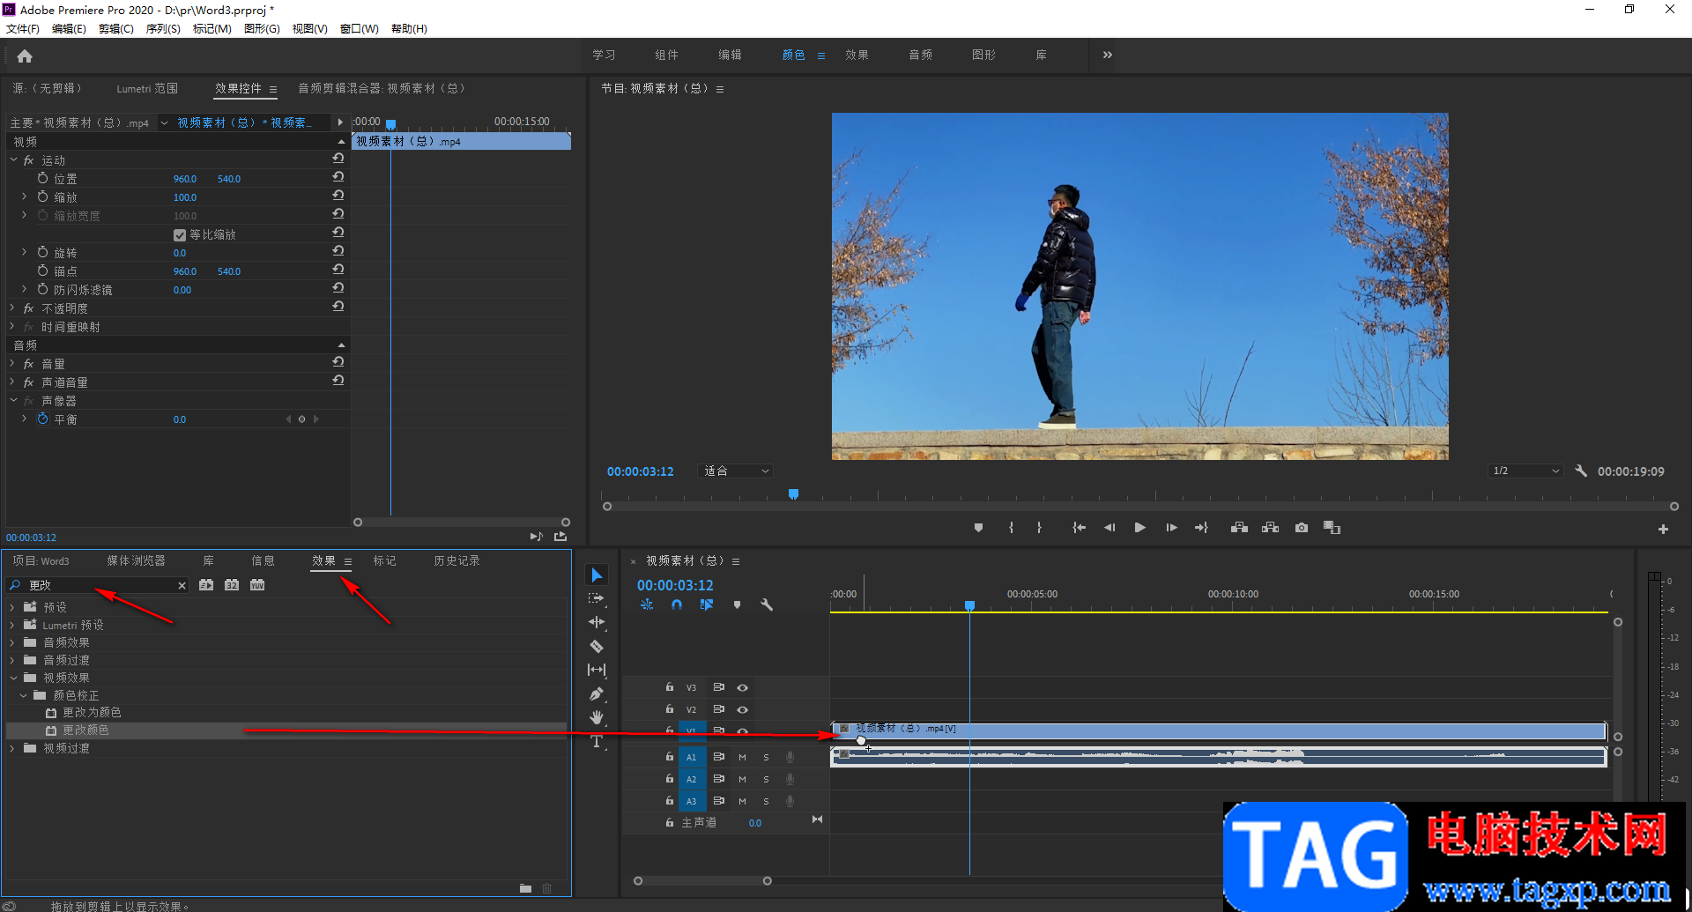Switch to the 历史记录 tab
Viewport: 1692px width, 912px height.
456,561
